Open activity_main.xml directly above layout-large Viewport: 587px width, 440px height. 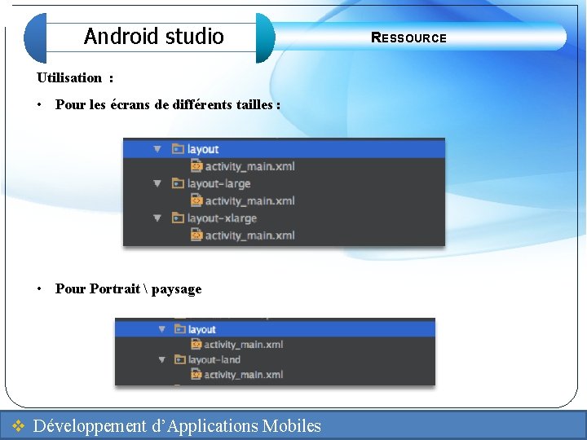[x=250, y=166]
